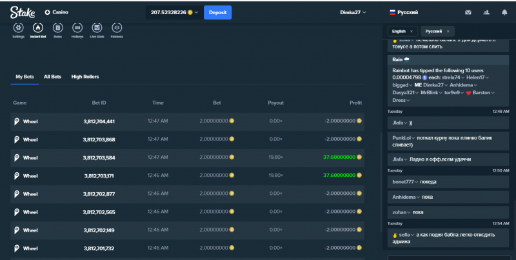The width and height of the screenshot is (516, 260).
Task: Open Helen17 user dropdown in Rain message
Action: pyautogui.click(x=477, y=77)
